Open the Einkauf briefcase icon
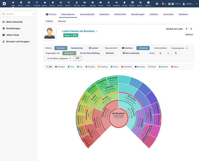The width and height of the screenshot is (199, 161). [45, 2]
